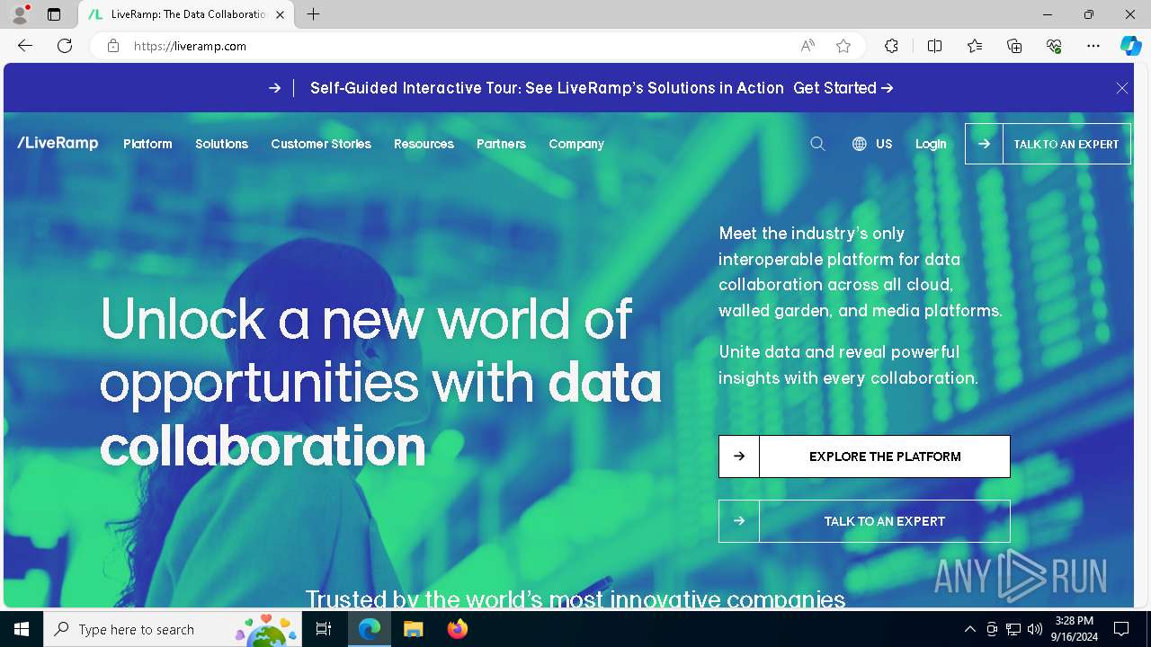Open the network status tray icon

pyautogui.click(x=1013, y=629)
